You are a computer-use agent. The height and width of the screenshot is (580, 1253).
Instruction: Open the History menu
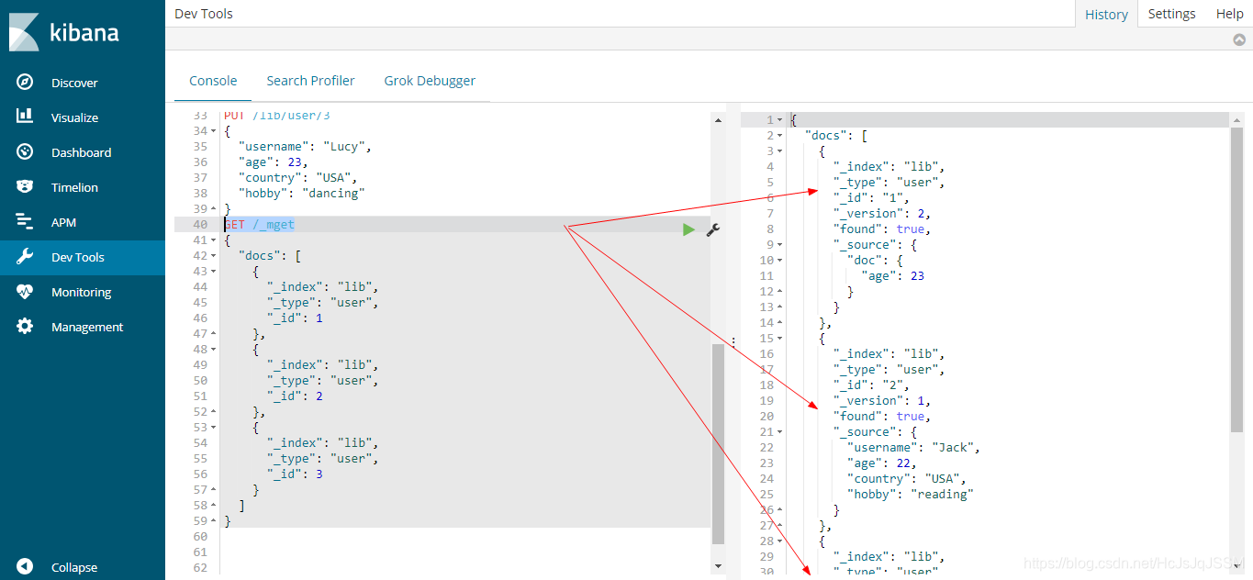(1106, 14)
